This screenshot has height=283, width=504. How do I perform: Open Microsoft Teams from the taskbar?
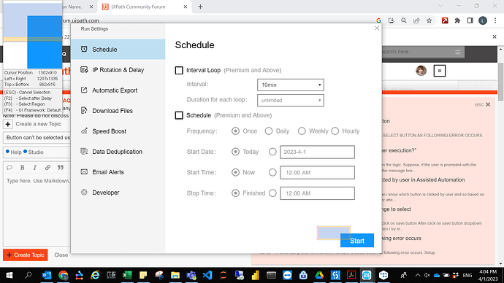point(191,275)
